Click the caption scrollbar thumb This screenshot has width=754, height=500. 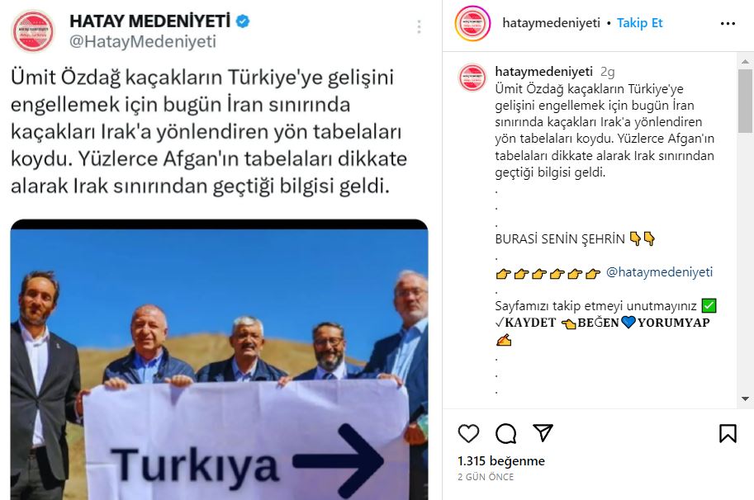745,101
